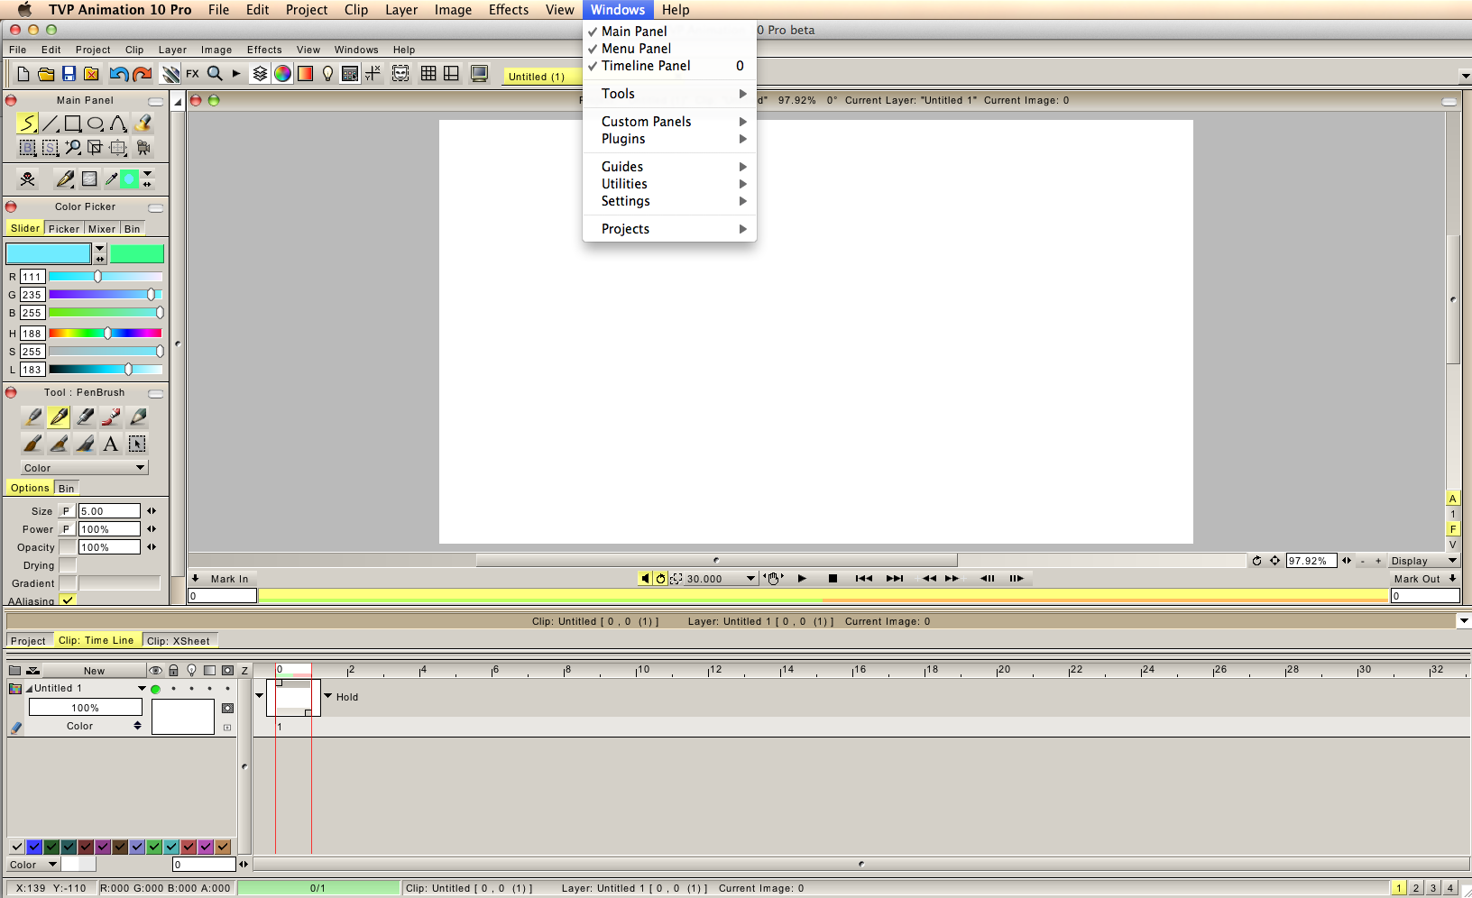This screenshot has height=898, width=1472.
Task: Click the blue floppy save icon
Action: pos(69,74)
